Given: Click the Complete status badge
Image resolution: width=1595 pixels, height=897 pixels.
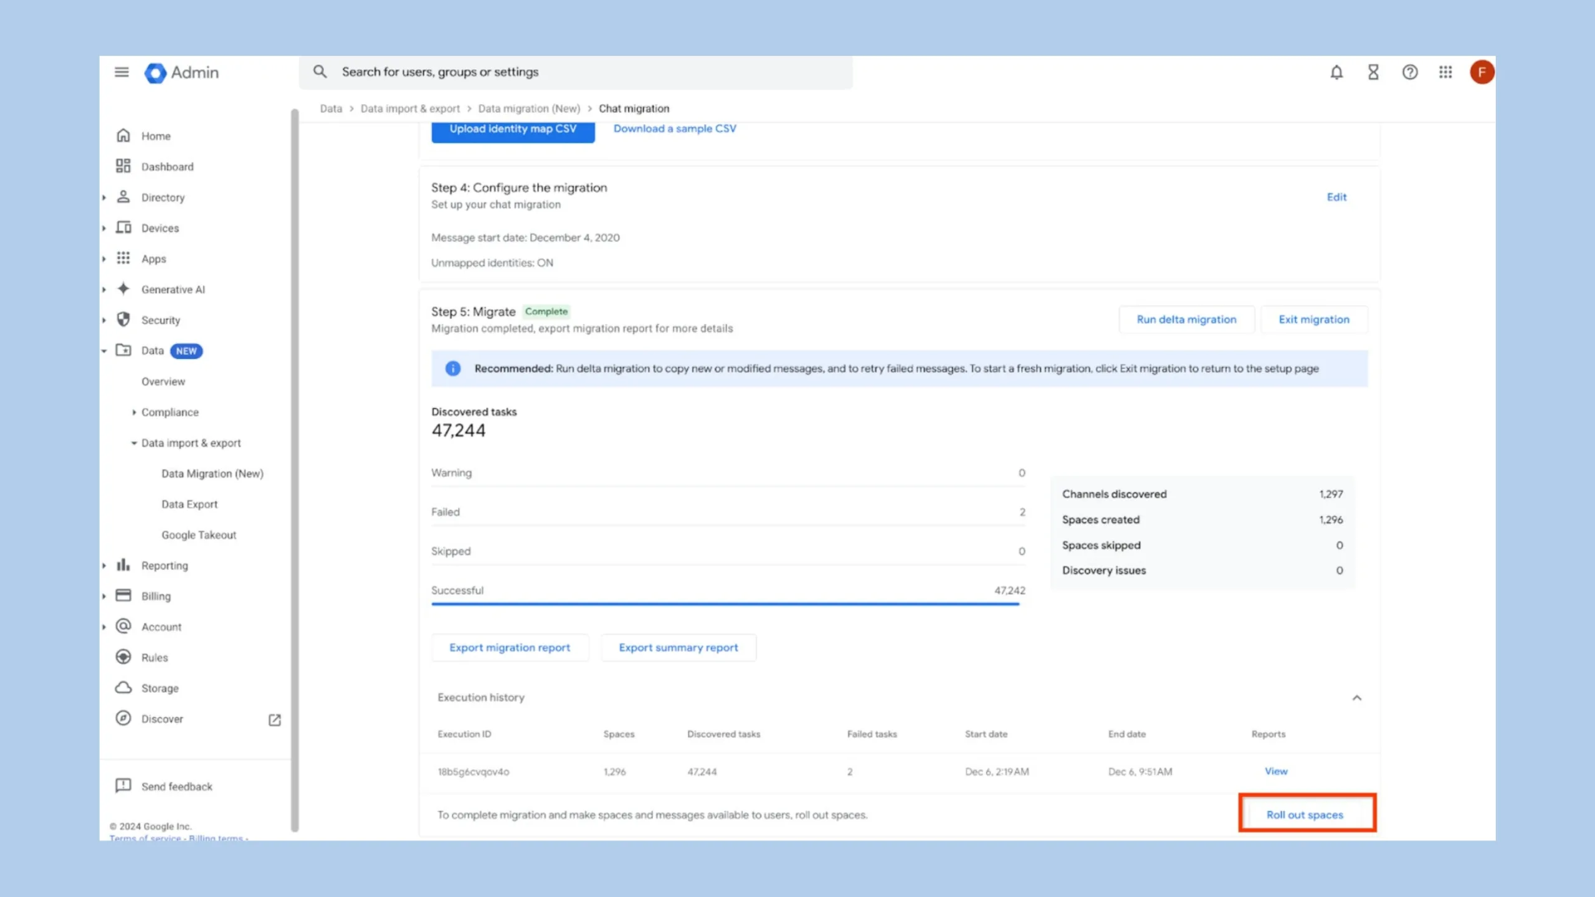Looking at the screenshot, I should [546, 311].
